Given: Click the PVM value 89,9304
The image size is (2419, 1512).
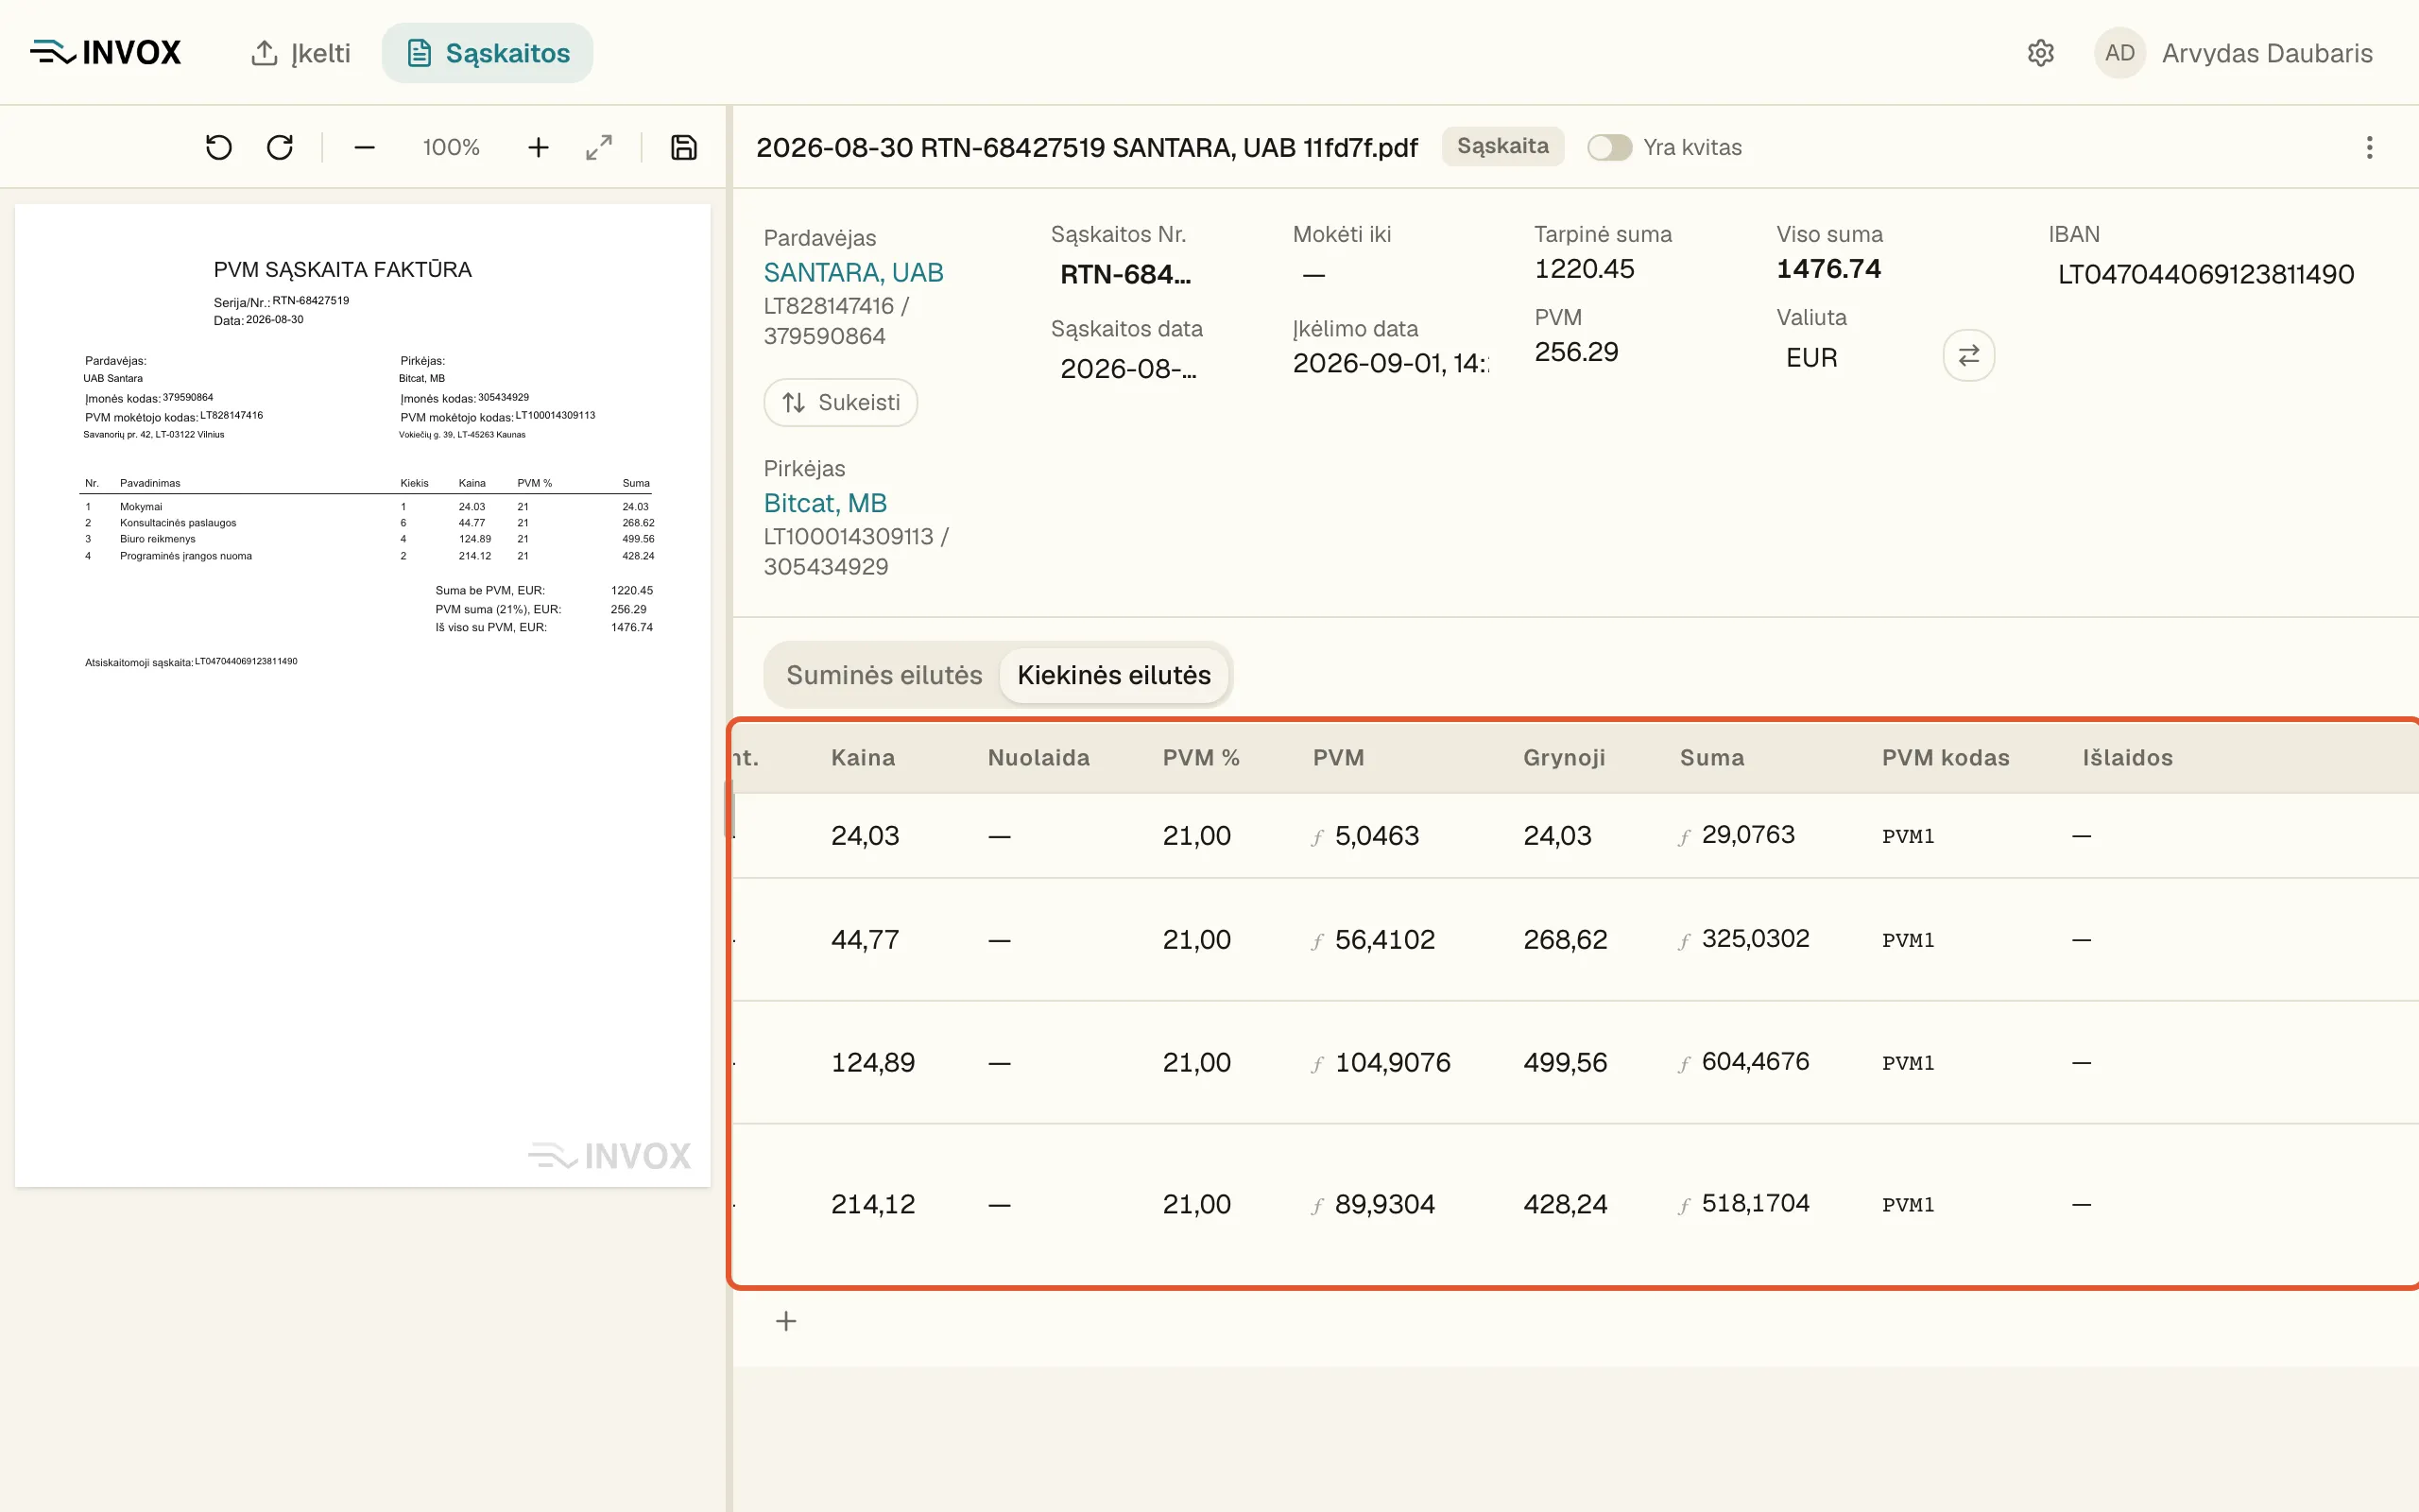Looking at the screenshot, I should (x=1384, y=1205).
